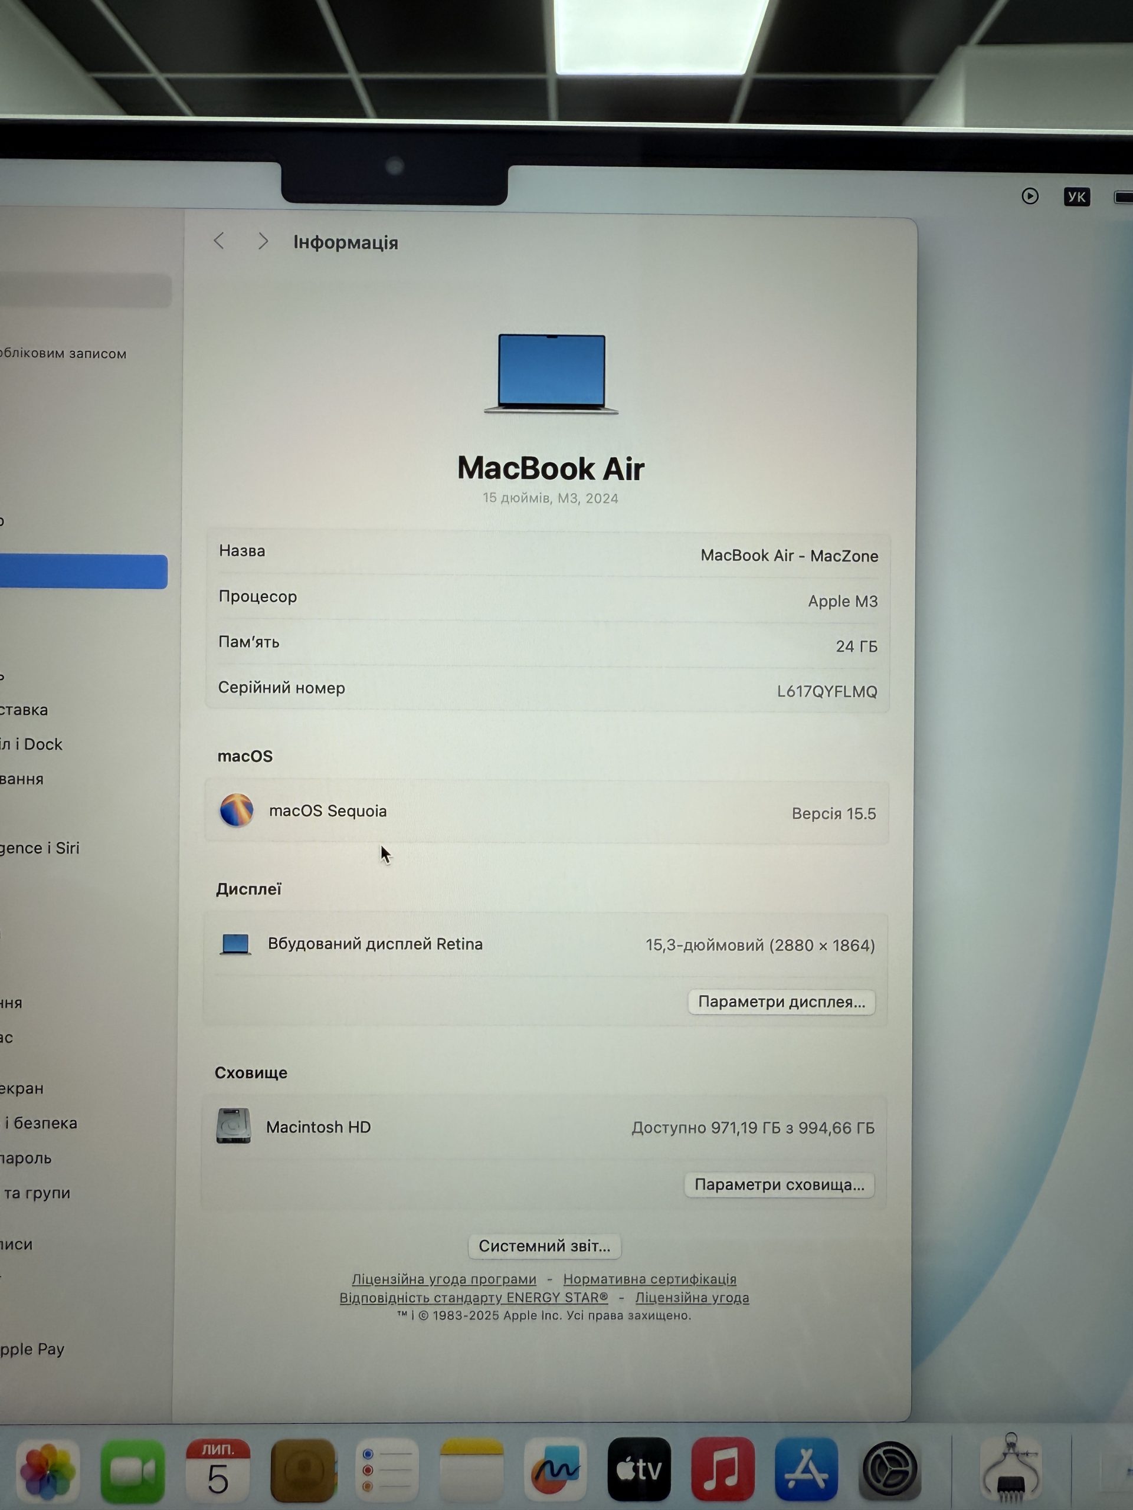Click the sidebar search field
Viewport: 1133px width, 1510px height.
click(x=86, y=291)
